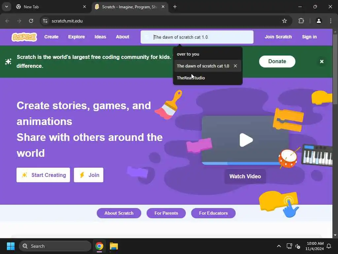Click the taskbar Search box
Viewport: 338px width, 254px height.
[x=55, y=246]
